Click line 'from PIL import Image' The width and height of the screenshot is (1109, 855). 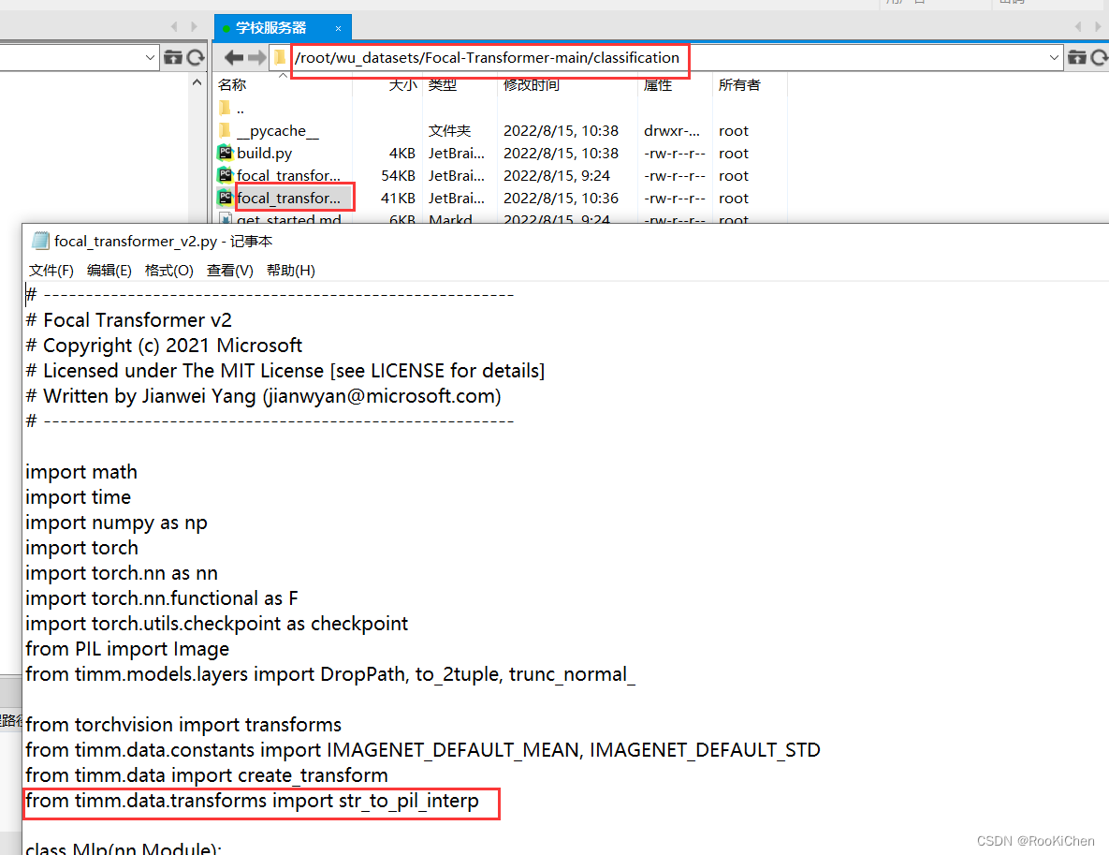(127, 649)
